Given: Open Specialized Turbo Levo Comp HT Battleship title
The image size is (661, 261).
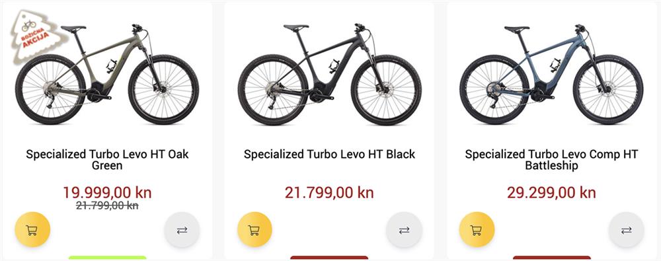Looking at the screenshot, I should [x=551, y=160].
